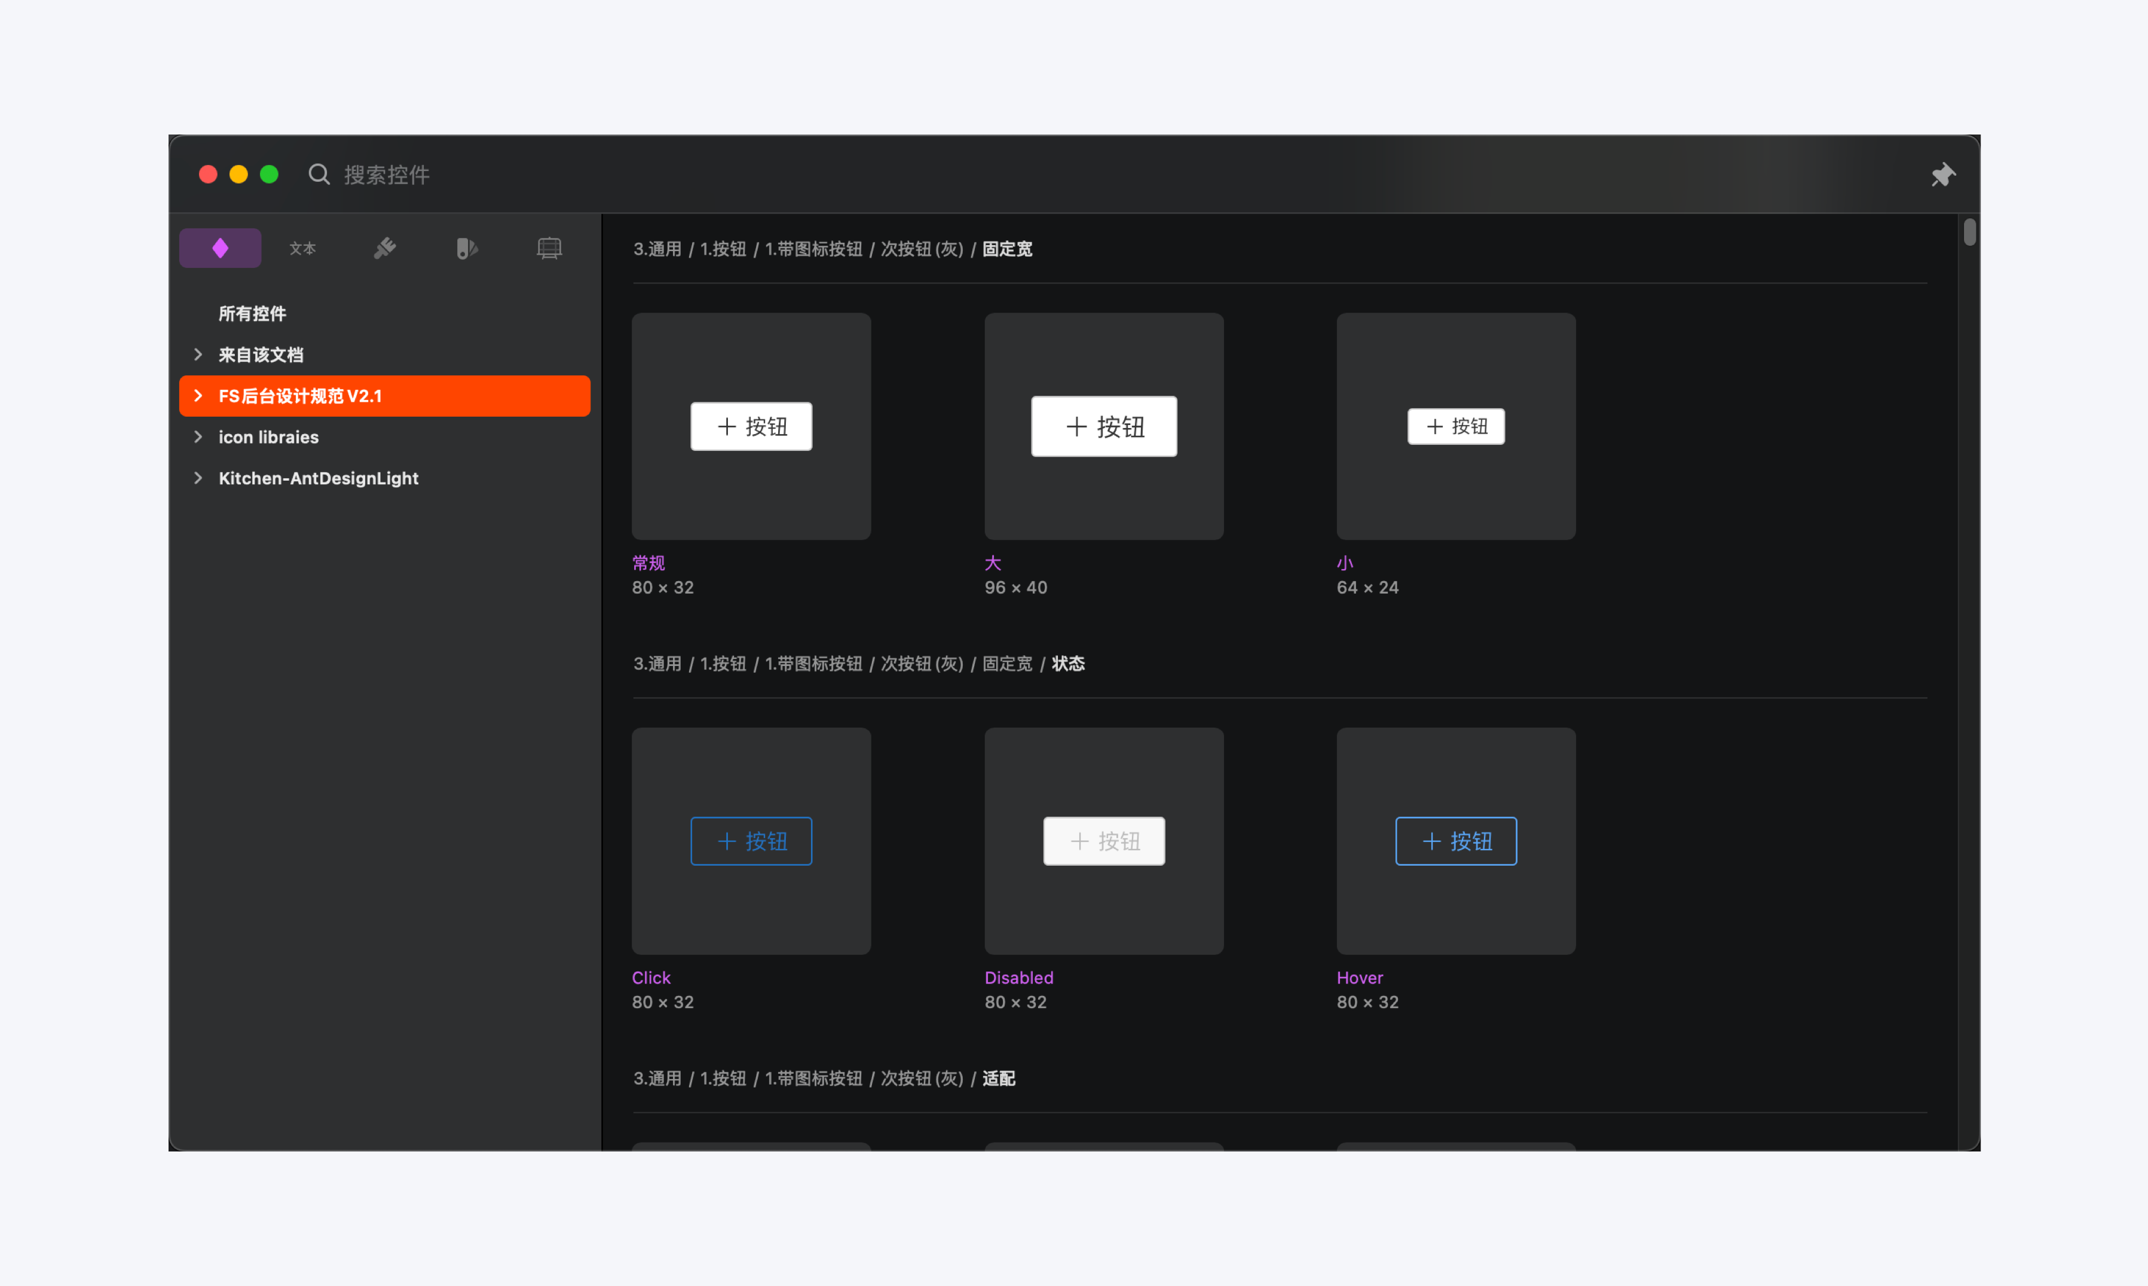Choose the Disabled state button thumbnail

[x=1103, y=841]
